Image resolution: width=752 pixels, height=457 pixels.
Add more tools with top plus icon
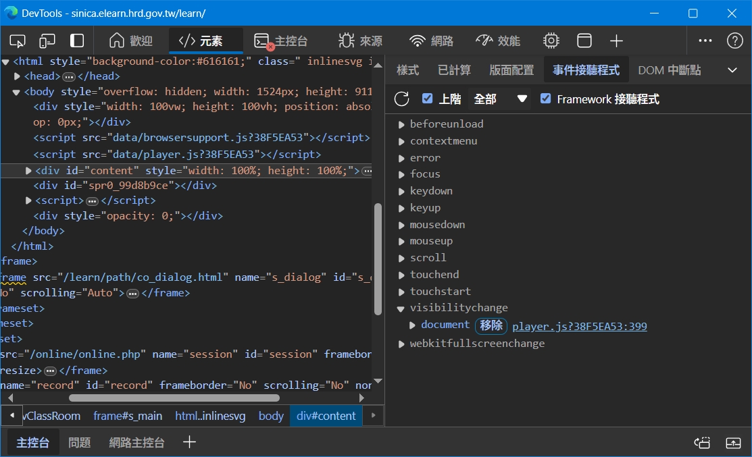click(x=616, y=41)
